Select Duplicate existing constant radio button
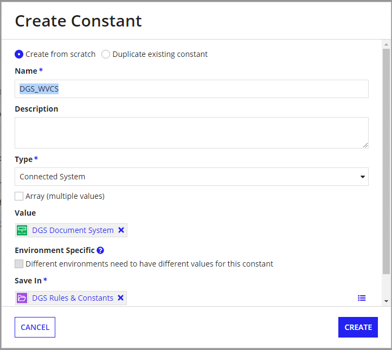 pyautogui.click(x=106, y=54)
